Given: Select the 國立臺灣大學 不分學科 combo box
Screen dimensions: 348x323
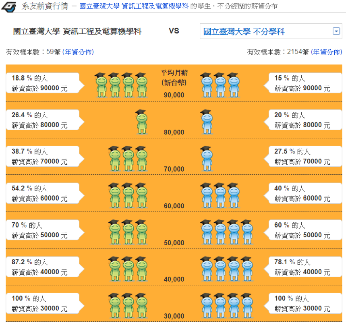Looking at the screenshot, I should click(271, 31).
